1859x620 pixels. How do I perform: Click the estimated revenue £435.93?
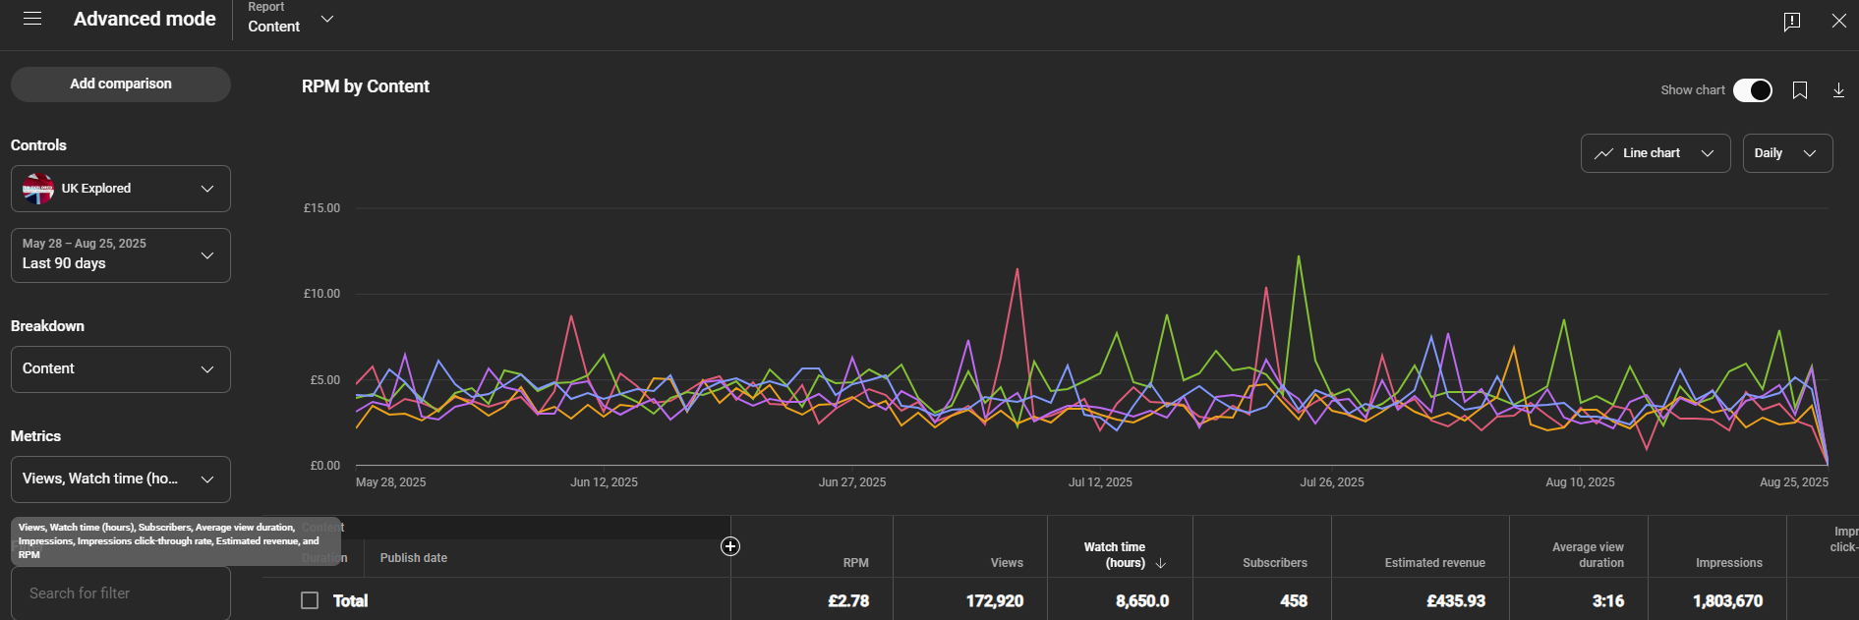point(1456,600)
